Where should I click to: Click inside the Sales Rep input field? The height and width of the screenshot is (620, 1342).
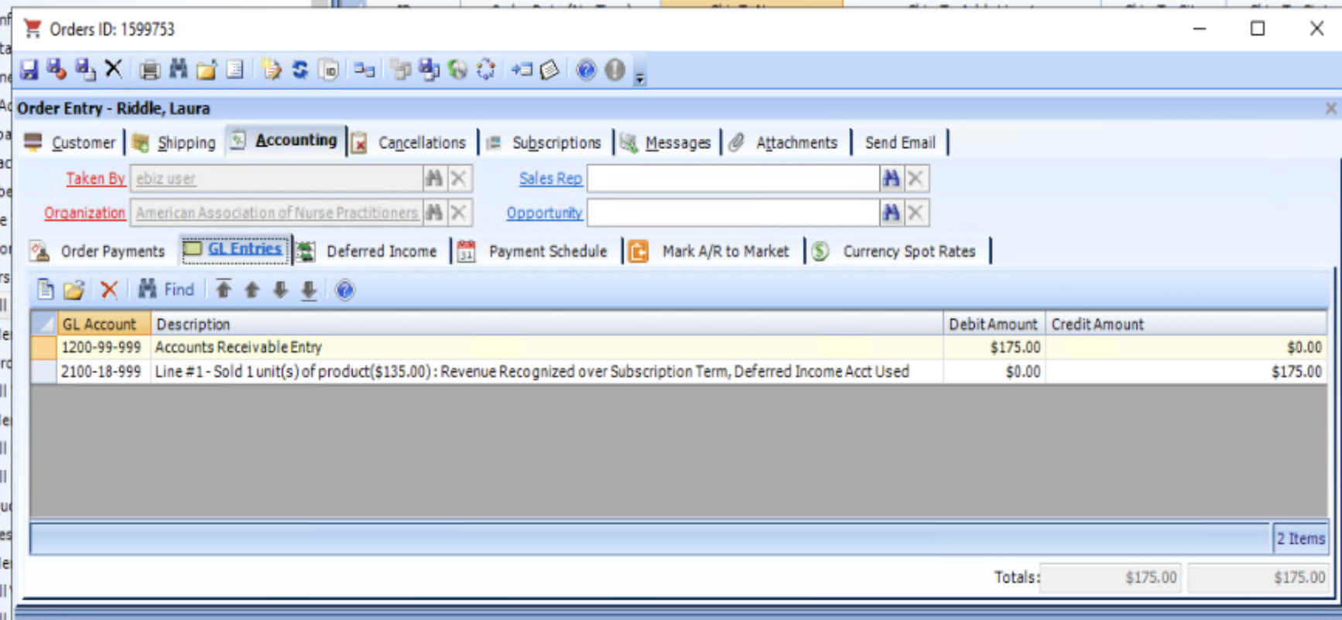(733, 179)
